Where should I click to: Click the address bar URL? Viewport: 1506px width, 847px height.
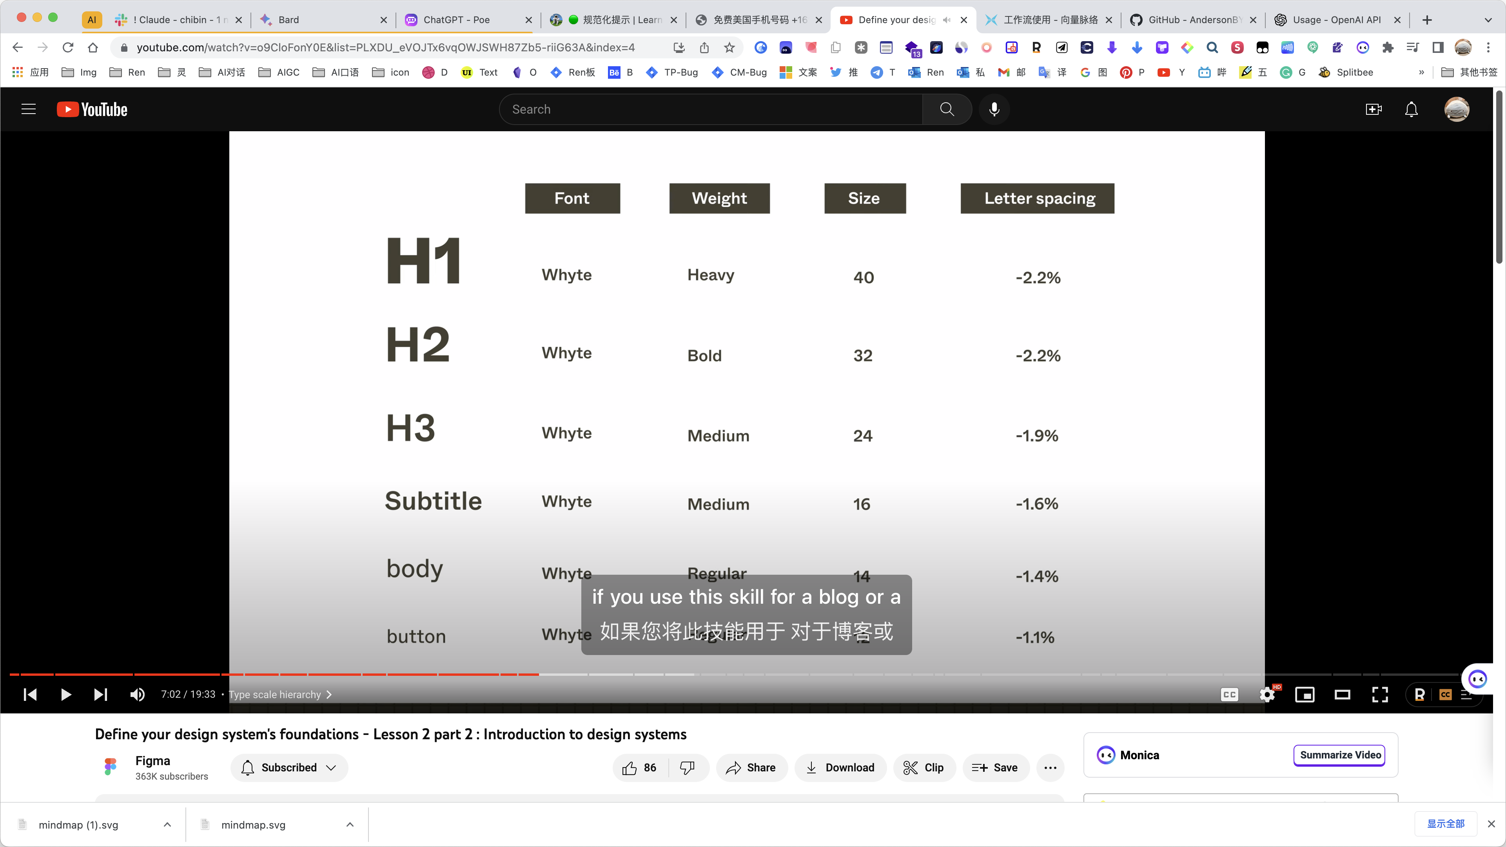(386, 47)
